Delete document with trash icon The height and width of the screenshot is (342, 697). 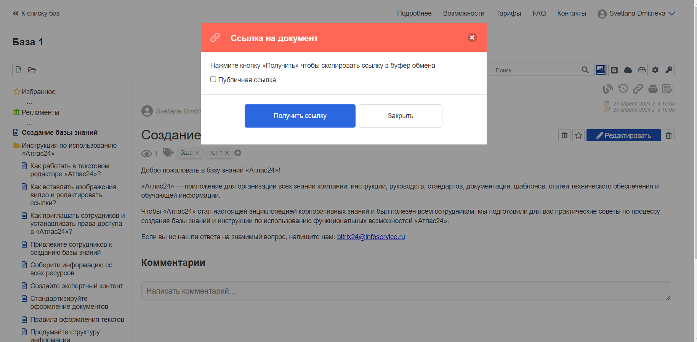[x=669, y=135]
